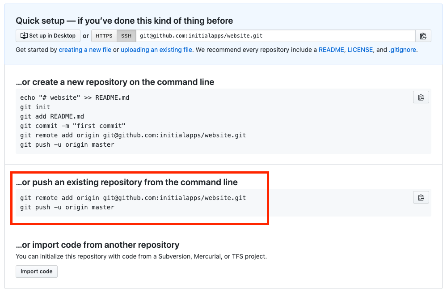This screenshot has height=293, width=447.
Task: Click the repository URL text field
Action: click(275, 36)
